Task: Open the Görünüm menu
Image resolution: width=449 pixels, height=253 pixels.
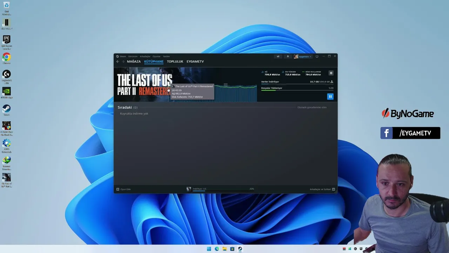Action: click(x=133, y=56)
